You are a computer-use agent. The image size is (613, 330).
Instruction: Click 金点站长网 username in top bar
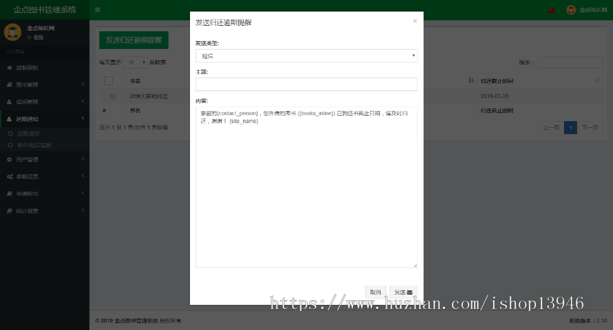click(x=593, y=10)
